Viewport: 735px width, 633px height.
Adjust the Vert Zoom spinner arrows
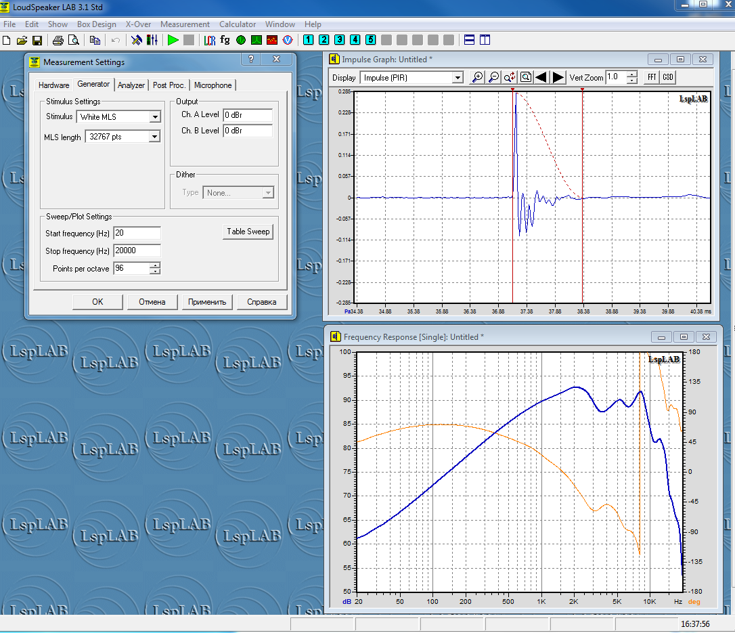632,77
